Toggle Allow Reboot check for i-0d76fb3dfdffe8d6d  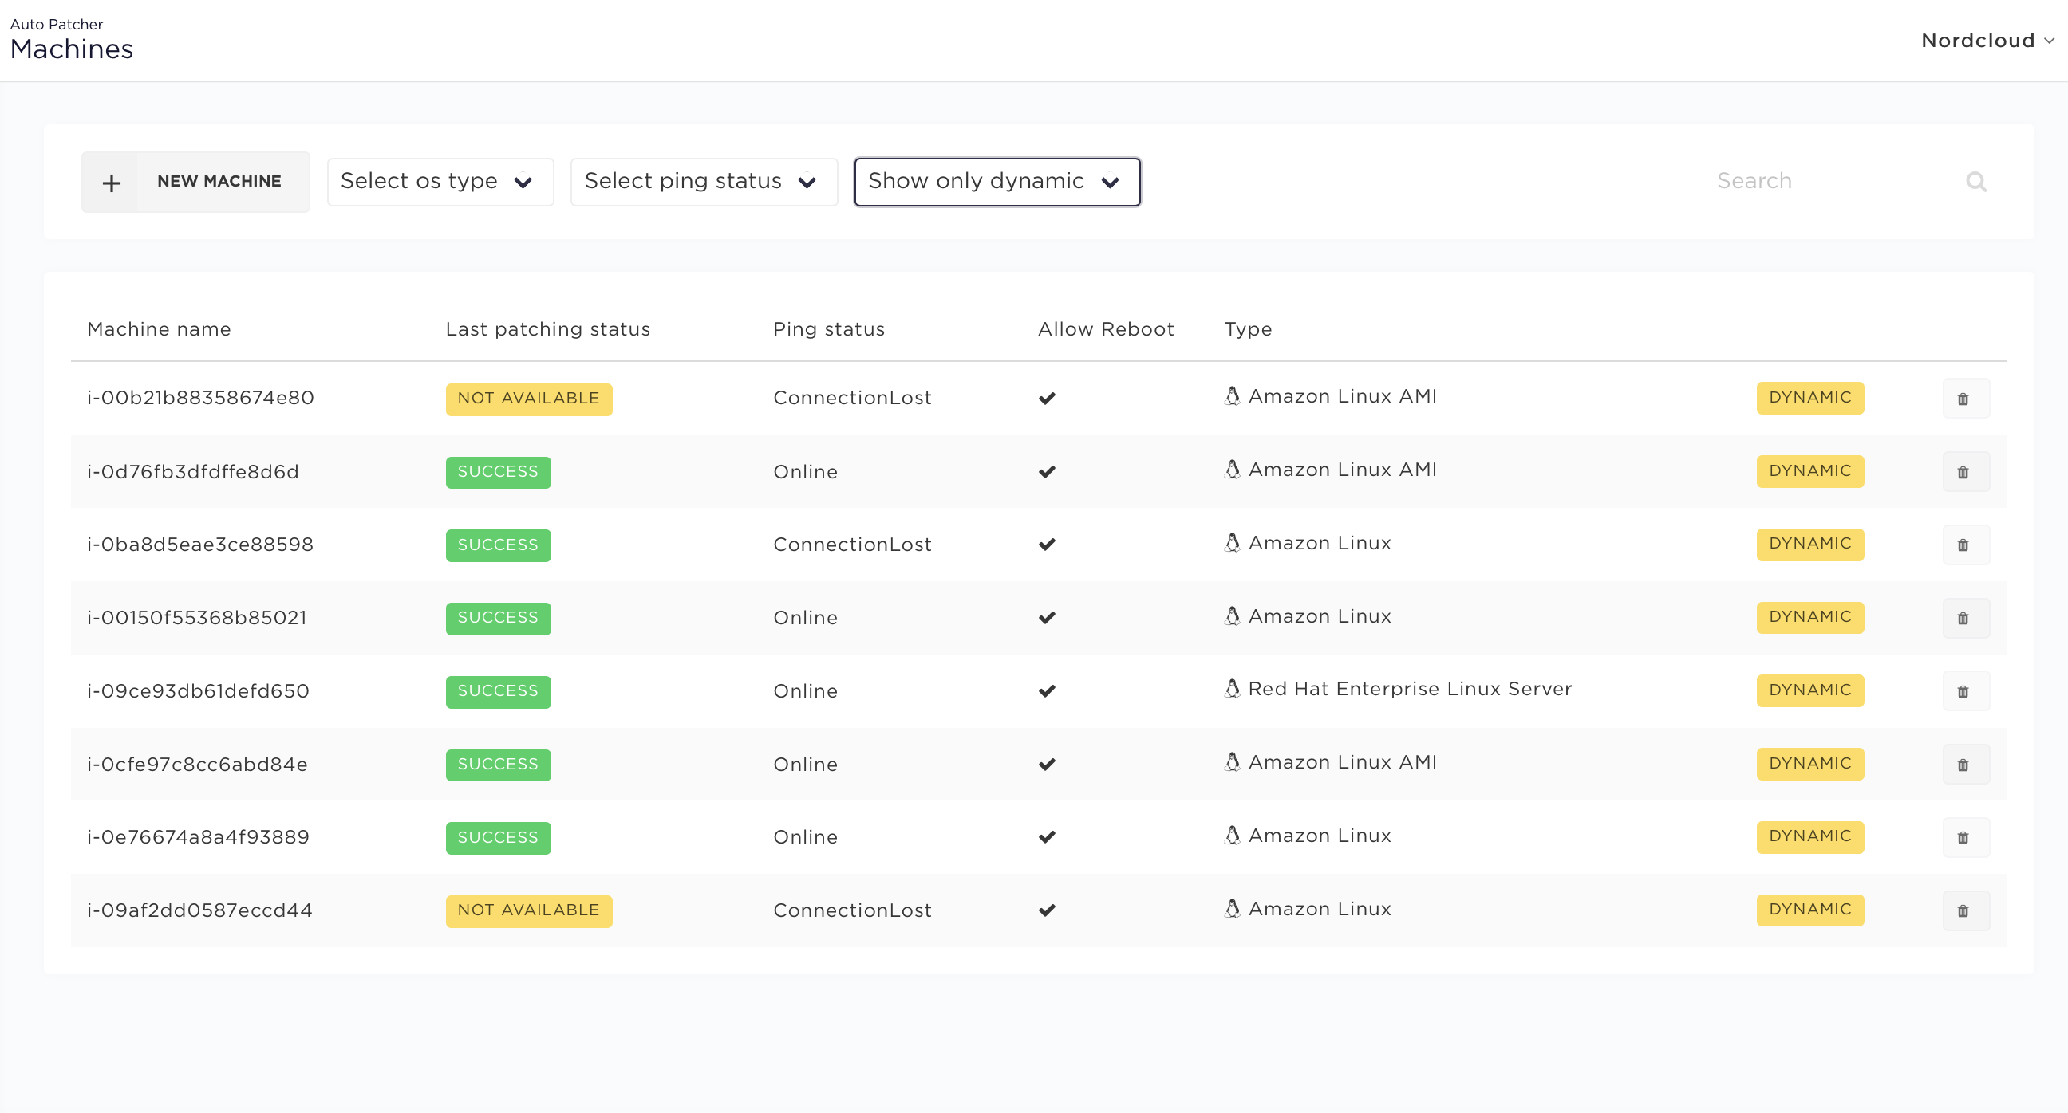pyautogui.click(x=1047, y=472)
